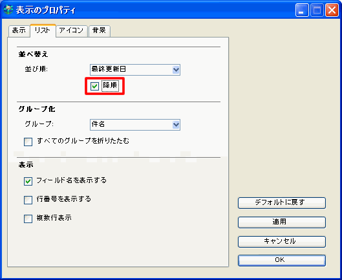Select the 最終更新日 combo box field

point(135,70)
